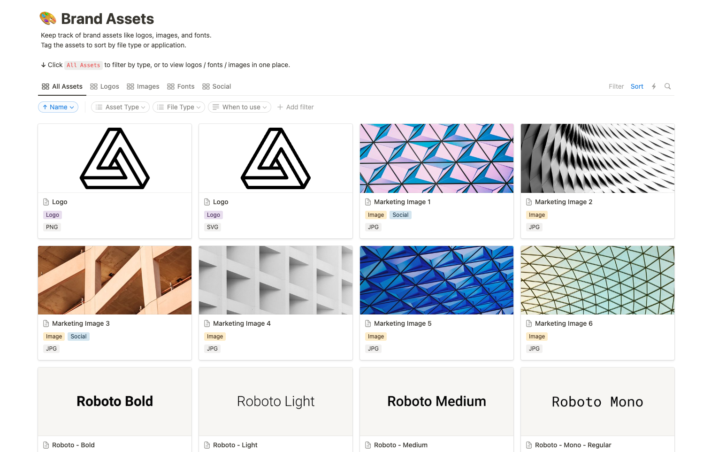The width and height of the screenshot is (711, 452).
Task: Click the Filter button
Action: 616,86
